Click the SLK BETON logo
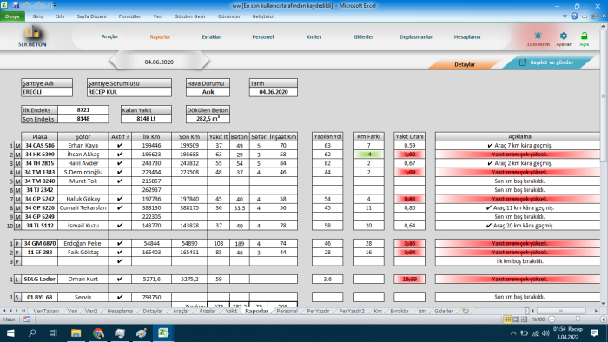Screen dimensions: 608x342 point(32,36)
